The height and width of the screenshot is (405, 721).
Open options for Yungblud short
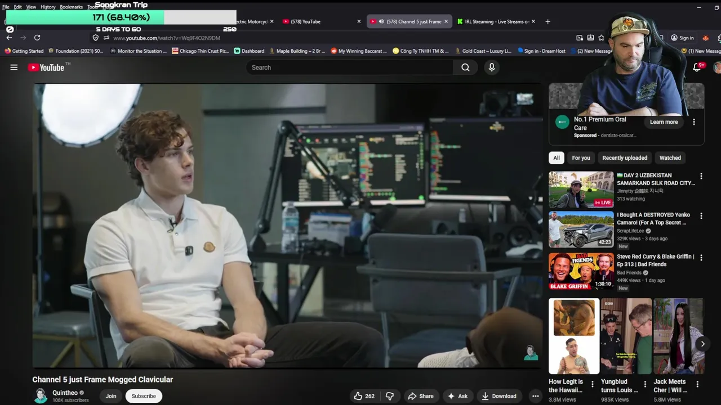(644, 384)
